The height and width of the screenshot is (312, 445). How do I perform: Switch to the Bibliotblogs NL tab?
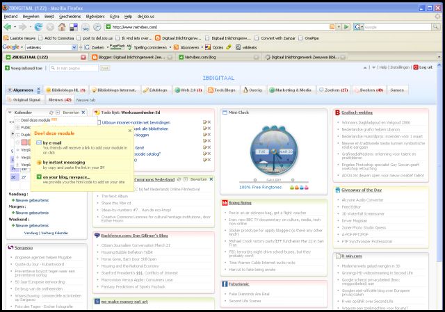pyautogui.click(x=66, y=90)
